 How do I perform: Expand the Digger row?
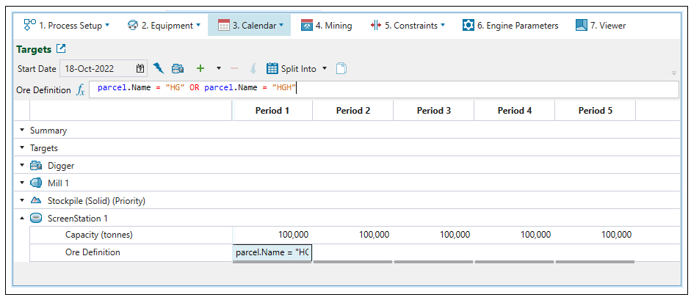click(22, 166)
